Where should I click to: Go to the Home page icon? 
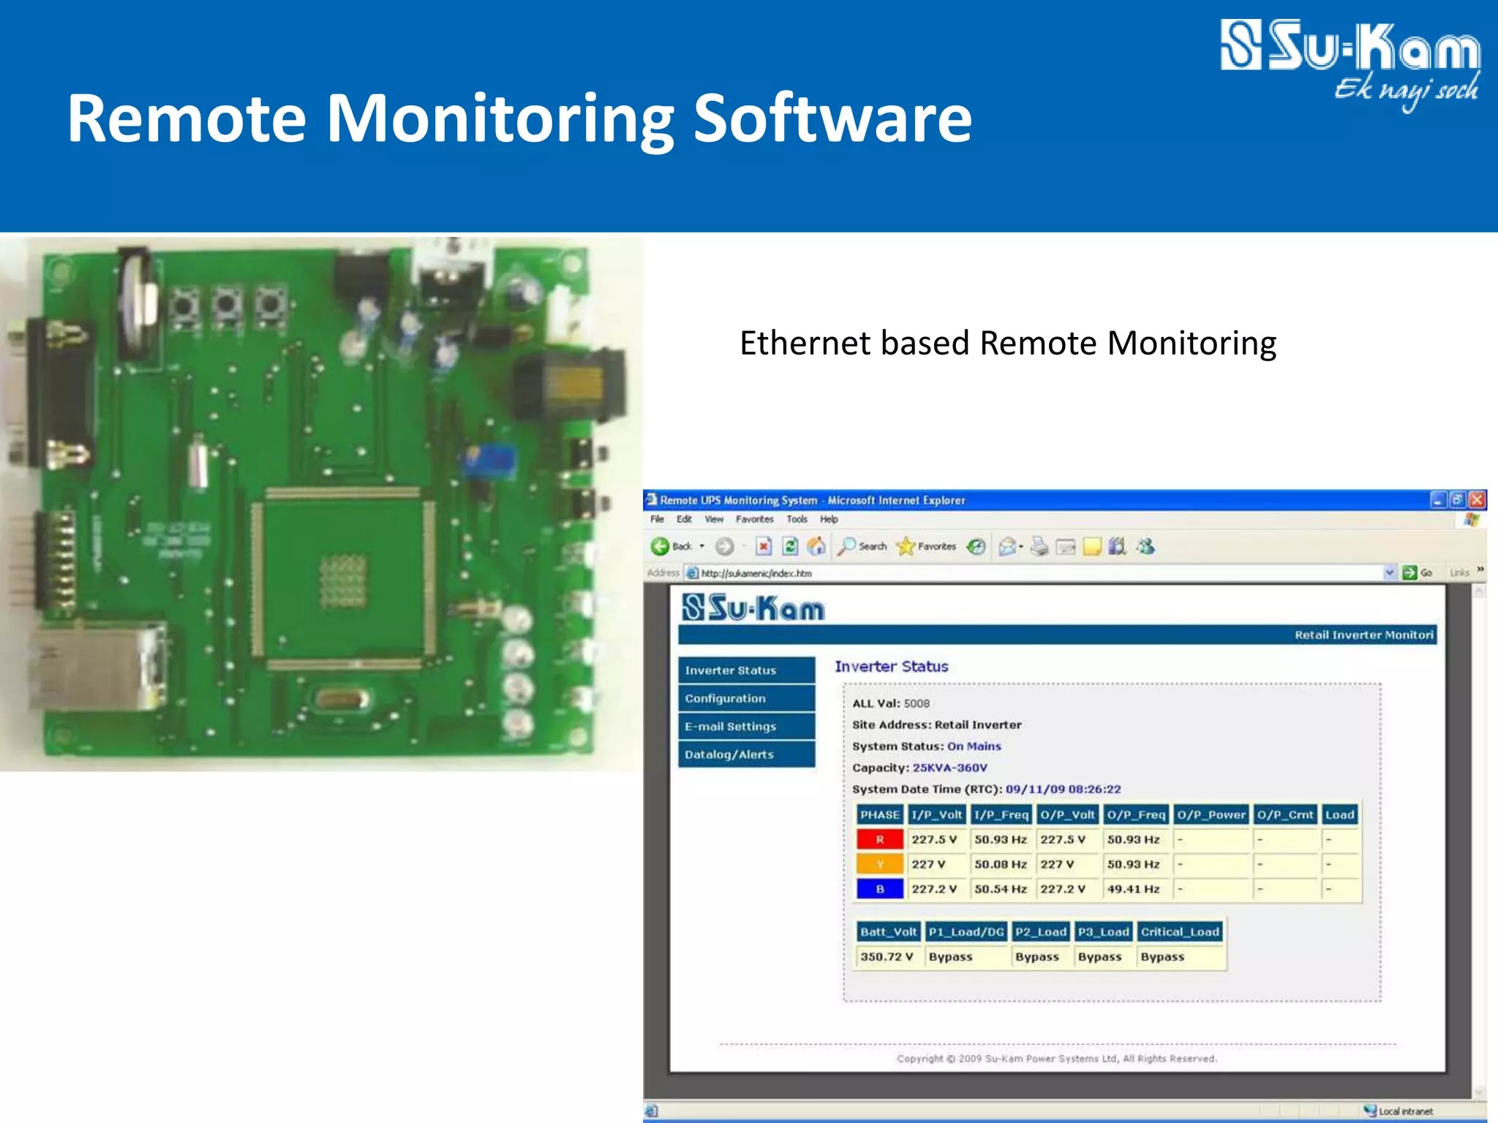pos(816,546)
